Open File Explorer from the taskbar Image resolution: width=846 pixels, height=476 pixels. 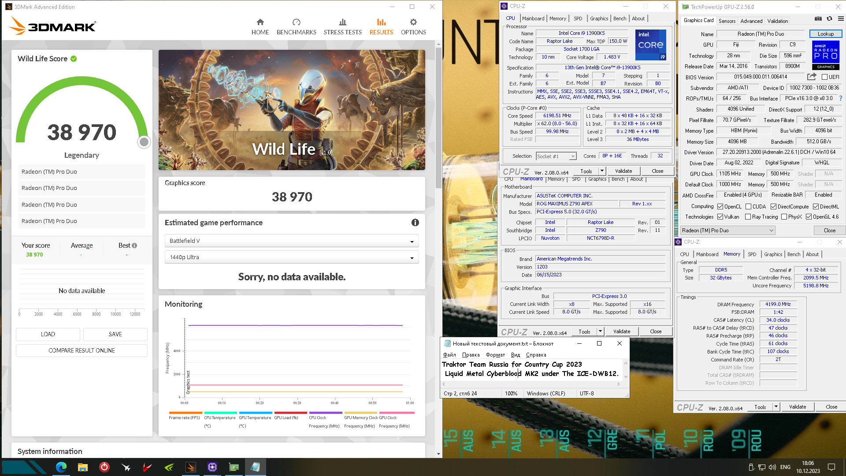point(83,467)
